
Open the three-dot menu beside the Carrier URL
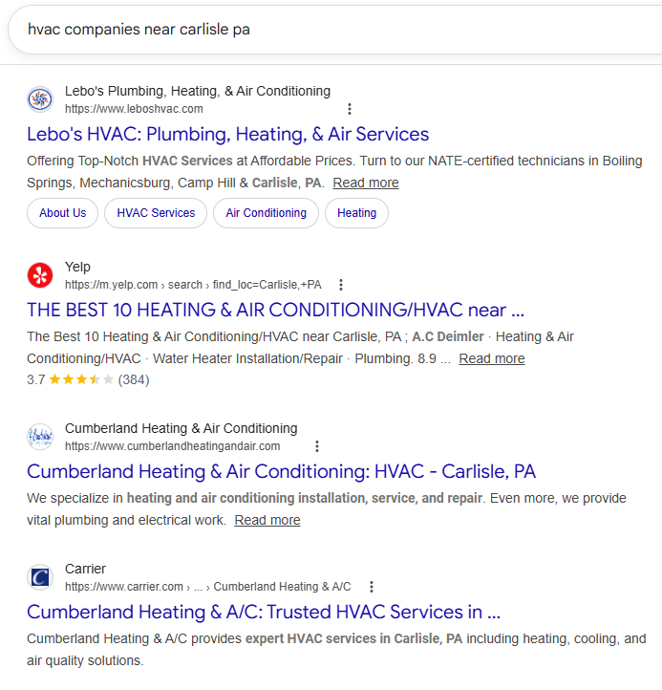pos(372,587)
